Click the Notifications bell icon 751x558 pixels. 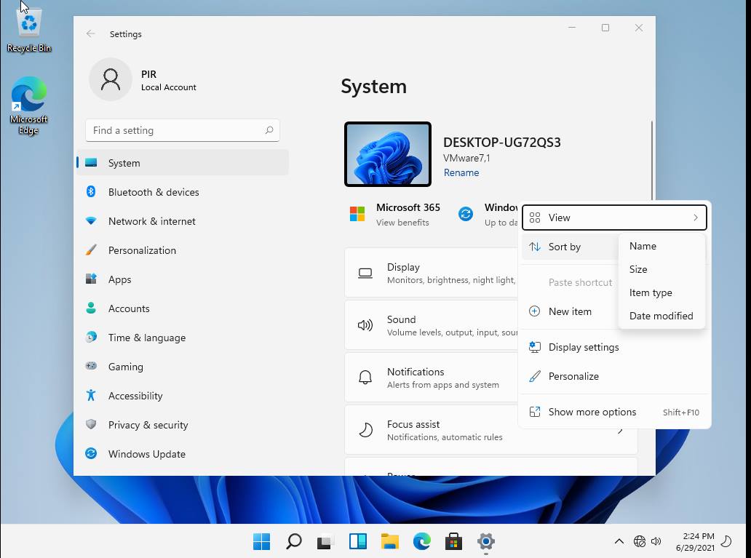pyautogui.click(x=365, y=378)
